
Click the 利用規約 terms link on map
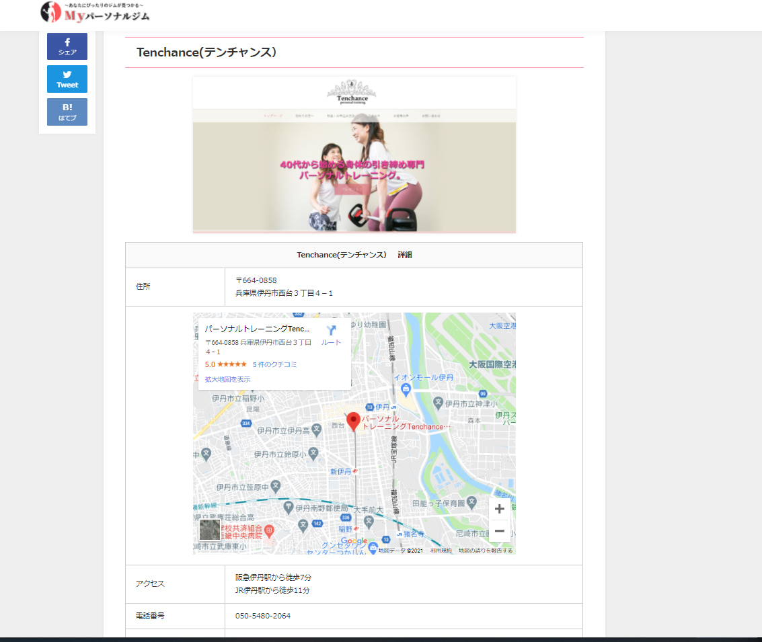(x=441, y=551)
